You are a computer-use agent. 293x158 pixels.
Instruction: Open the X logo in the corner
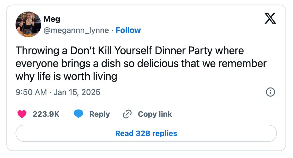tap(270, 18)
